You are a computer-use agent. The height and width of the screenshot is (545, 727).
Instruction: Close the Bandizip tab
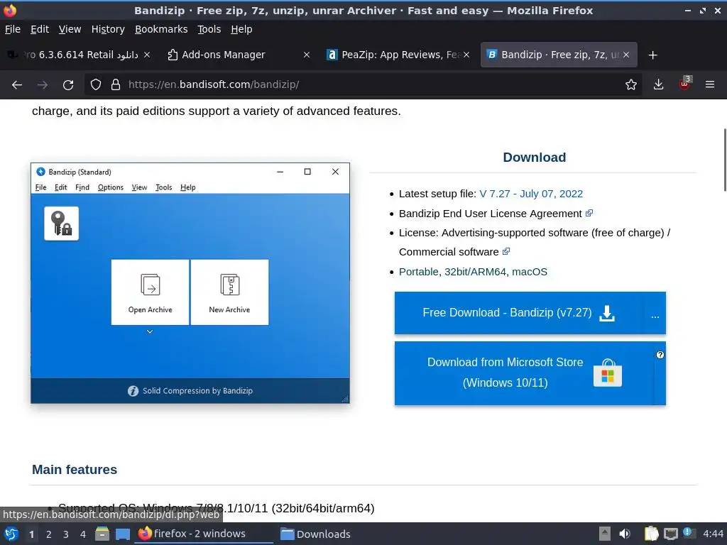click(626, 55)
